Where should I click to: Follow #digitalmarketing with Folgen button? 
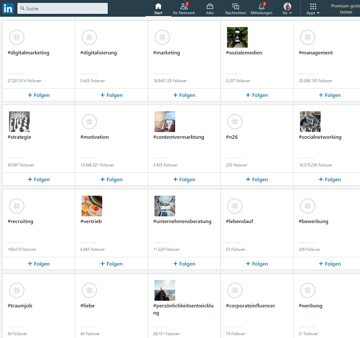(39, 95)
